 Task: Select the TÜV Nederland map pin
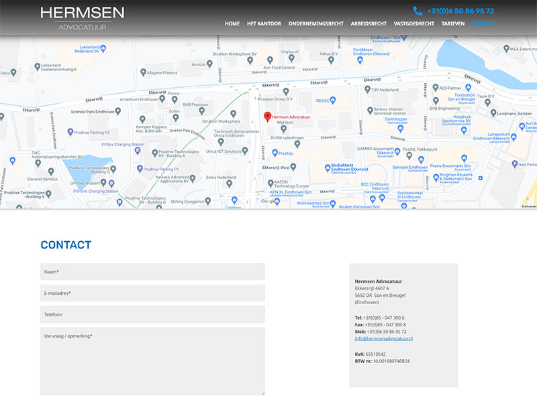367,89
